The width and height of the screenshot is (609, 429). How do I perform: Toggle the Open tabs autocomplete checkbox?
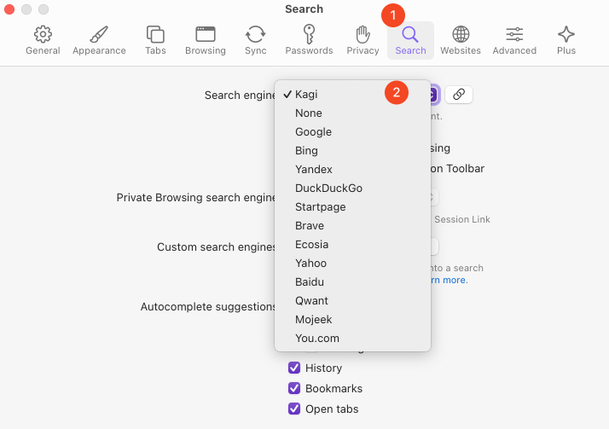coord(294,409)
